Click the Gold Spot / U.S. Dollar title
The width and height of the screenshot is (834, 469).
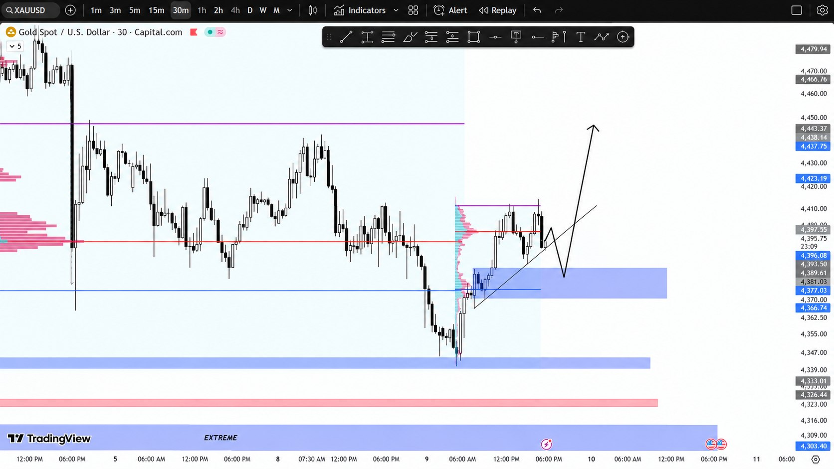(x=64, y=32)
